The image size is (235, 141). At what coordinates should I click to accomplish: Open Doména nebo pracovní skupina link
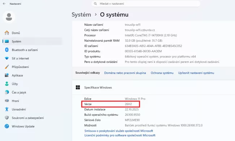[125, 73]
